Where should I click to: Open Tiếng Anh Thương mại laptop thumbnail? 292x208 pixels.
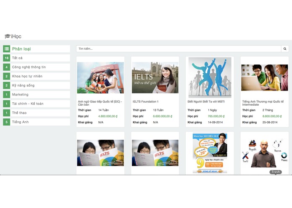coord(264,77)
